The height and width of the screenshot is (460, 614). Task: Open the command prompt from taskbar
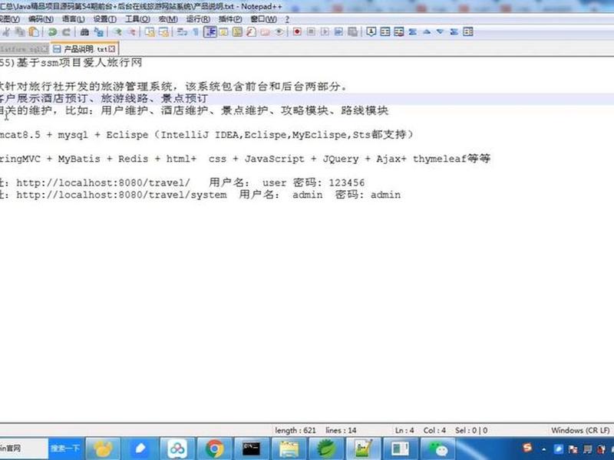point(251,449)
